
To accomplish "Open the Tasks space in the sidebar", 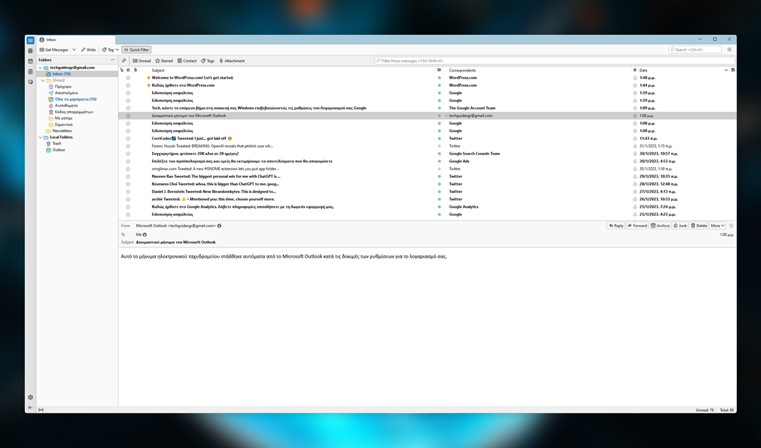I will pos(31,72).
